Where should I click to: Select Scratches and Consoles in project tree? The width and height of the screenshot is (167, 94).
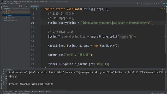[x=11, y=21]
